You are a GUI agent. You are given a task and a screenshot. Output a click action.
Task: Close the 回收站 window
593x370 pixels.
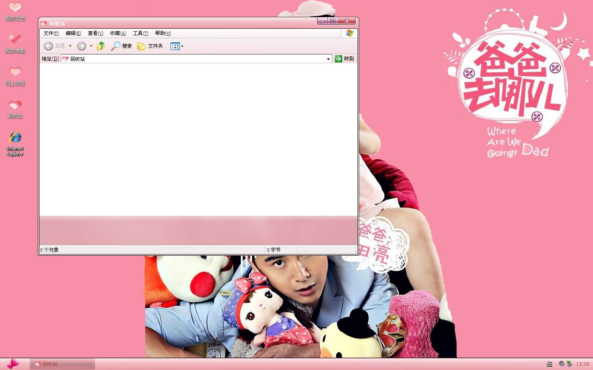click(x=347, y=21)
